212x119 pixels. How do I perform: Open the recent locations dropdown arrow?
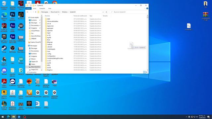click(33, 12)
